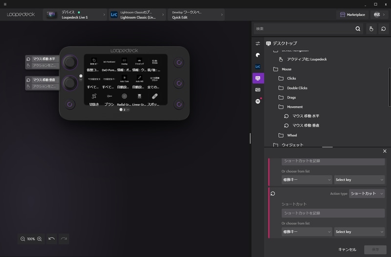Click the rotation icon beside search
The height and width of the screenshot is (257, 391).
[x=383, y=29]
